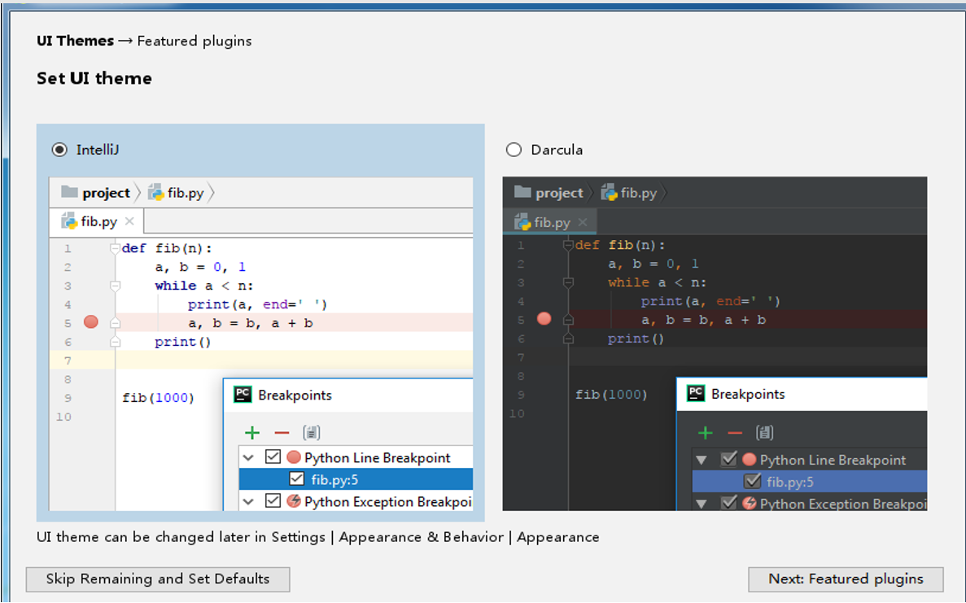966x603 pixels.
Task: Click fib.py tab file icon in Darcula preview
Action: [522, 221]
